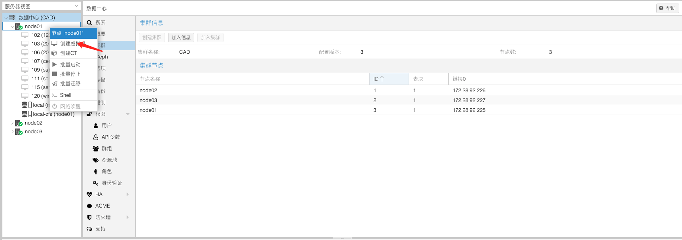Click the bulk migrate paper plane icon
Viewport: 682px width, 240px height.
55,83
